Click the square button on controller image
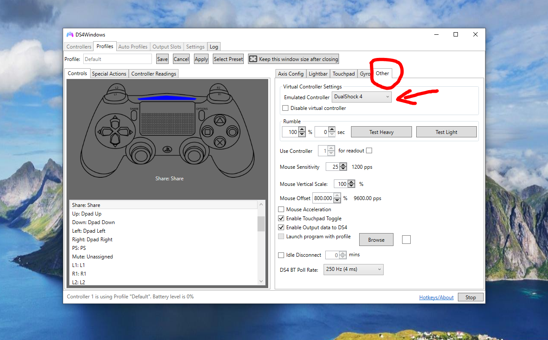Image resolution: width=548 pixels, height=340 pixels. (207, 132)
